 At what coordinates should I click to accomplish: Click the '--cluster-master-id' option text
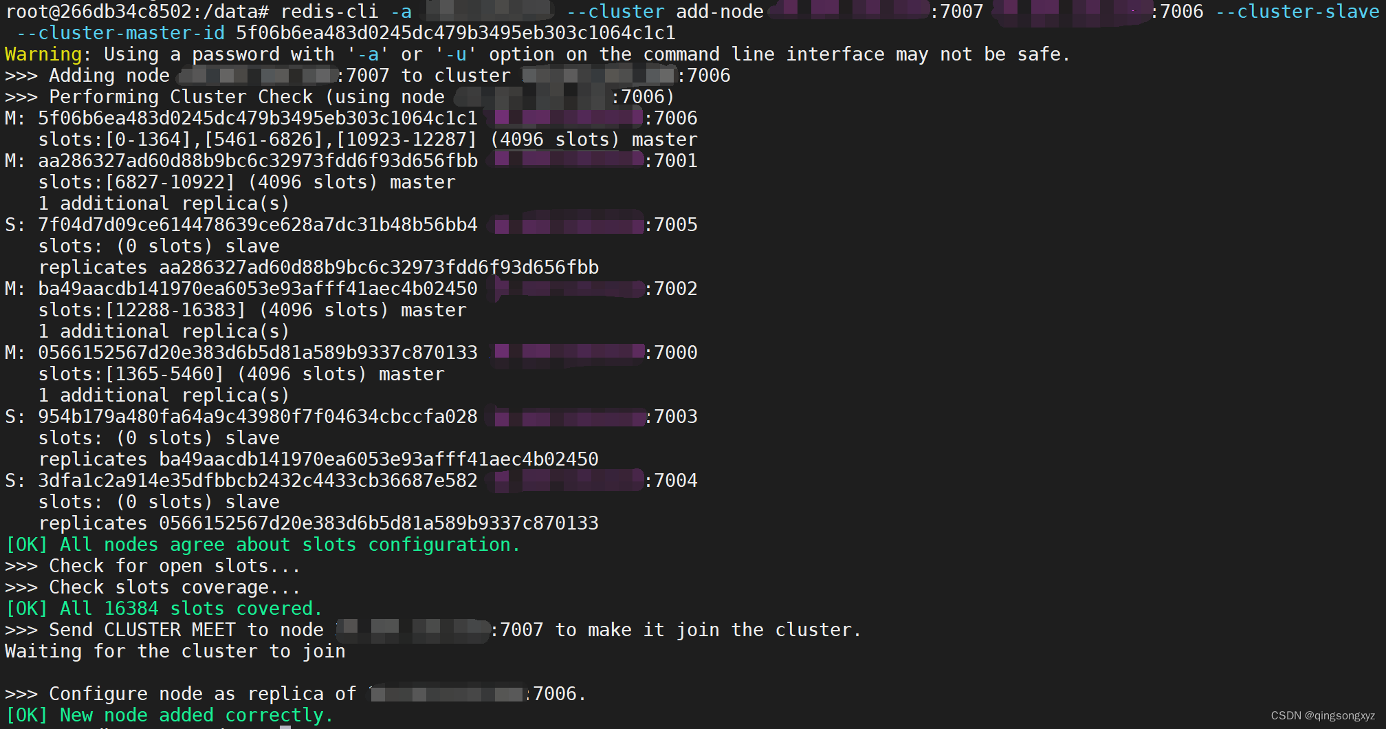coord(120,33)
